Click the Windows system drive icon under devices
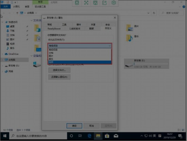 coord(37,64)
